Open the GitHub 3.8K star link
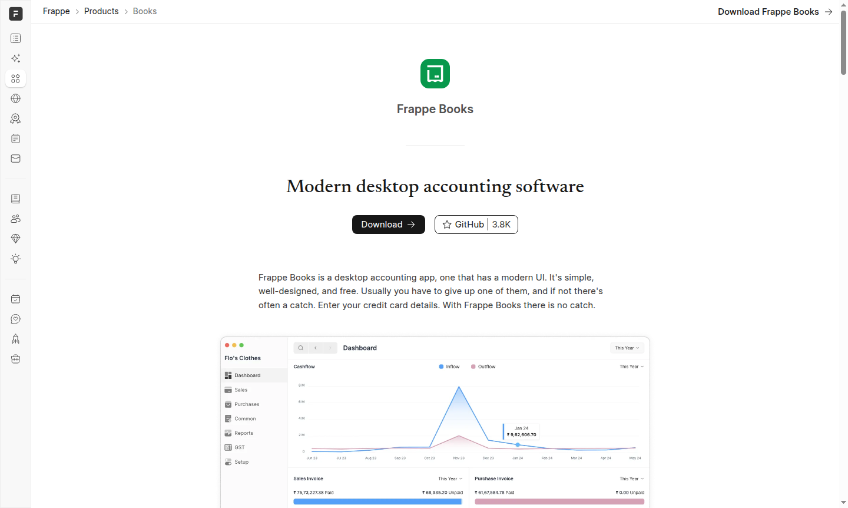 (x=476, y=225)
